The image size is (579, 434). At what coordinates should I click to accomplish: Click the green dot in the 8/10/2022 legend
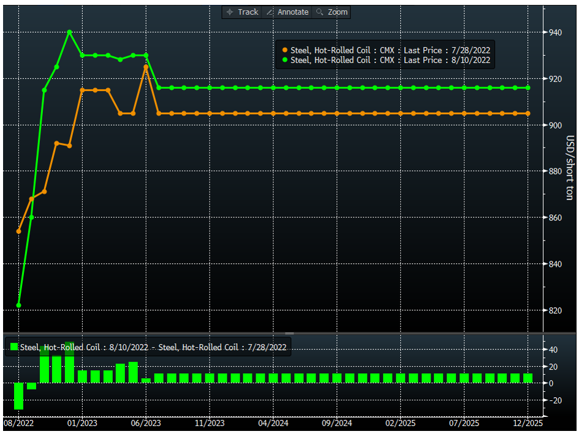285,60
